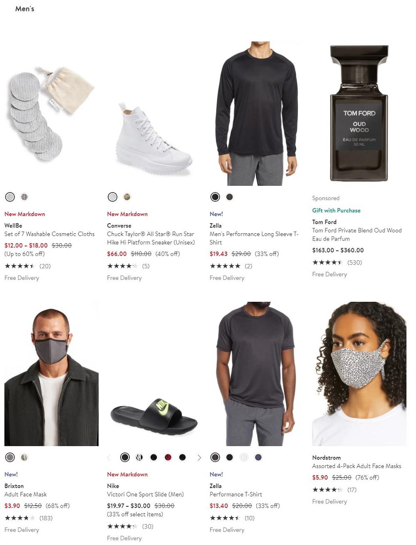Choose black Zella long sleeve swatch
This screenshot has width=416, height=545.
(215, 197)
